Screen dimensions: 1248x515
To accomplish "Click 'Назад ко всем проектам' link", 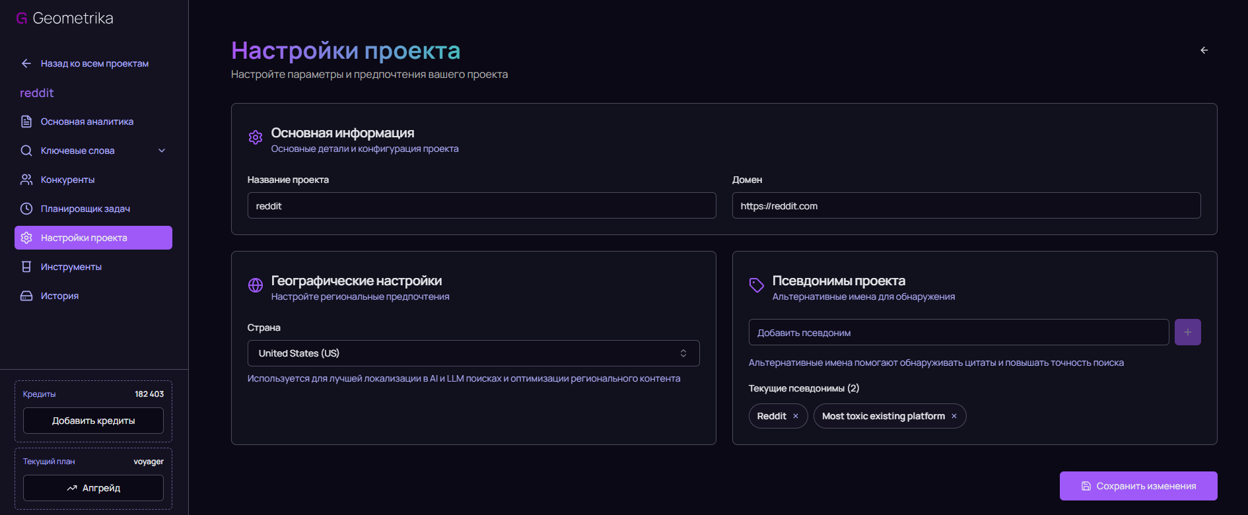I will 94,63.
